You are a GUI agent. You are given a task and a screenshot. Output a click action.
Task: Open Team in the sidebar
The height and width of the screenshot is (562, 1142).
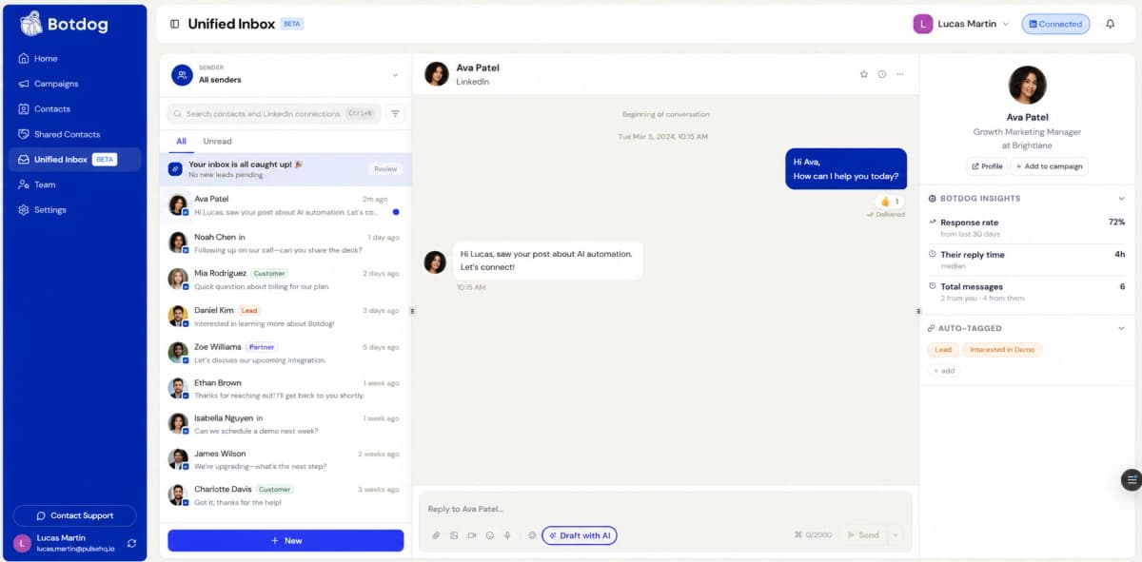[74, 184]
